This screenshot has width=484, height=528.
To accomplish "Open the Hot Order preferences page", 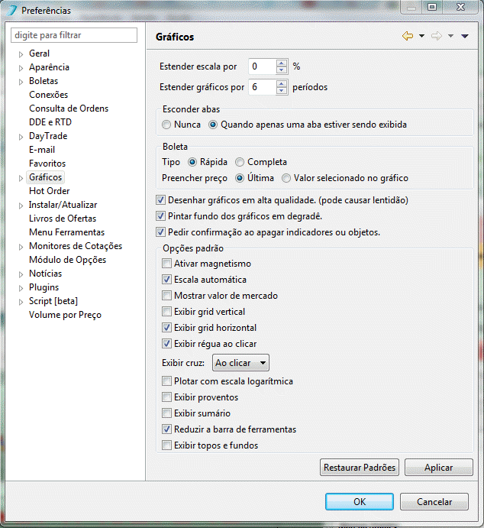I will click(49, 191).
